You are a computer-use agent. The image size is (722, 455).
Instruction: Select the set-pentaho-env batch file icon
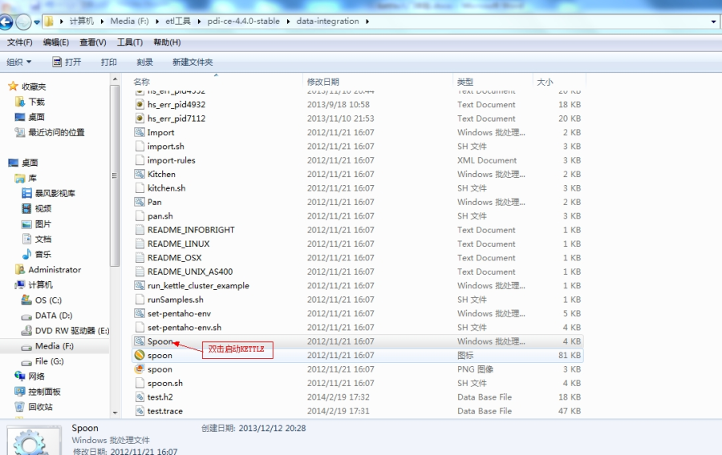point(140,313)
